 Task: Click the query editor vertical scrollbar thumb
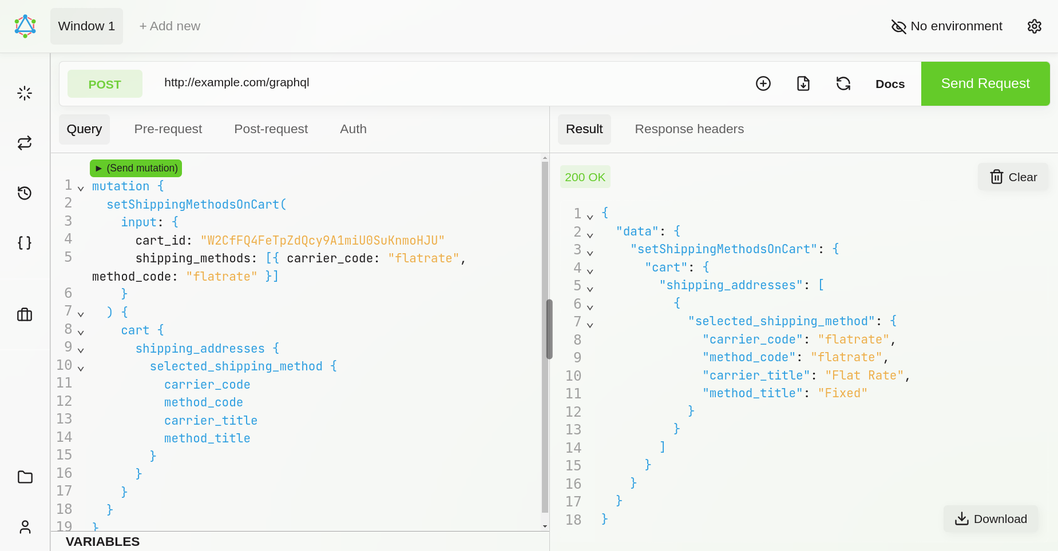549,329
